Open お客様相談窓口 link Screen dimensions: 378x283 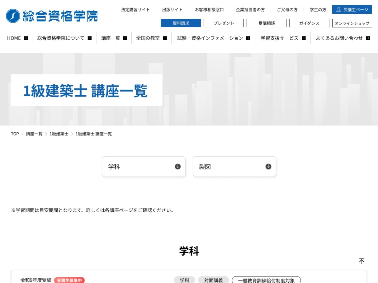(x=209, y=10)
